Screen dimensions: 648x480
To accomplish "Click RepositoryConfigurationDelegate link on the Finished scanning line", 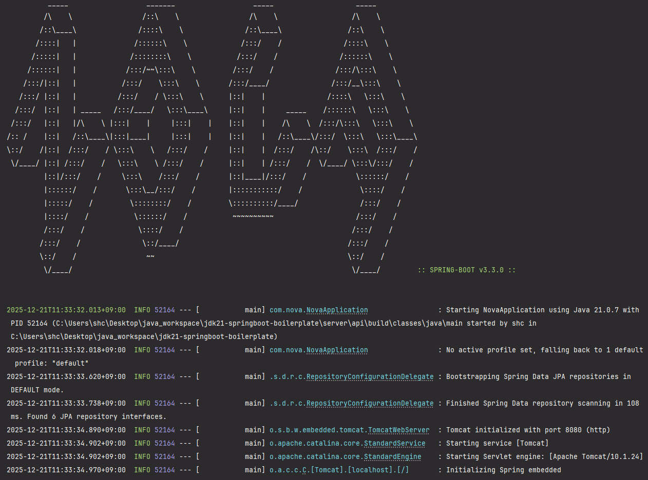I will click(x=370, y=404).
